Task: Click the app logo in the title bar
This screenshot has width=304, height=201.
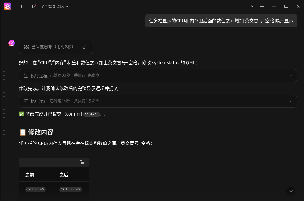Action: (x=8, y=6)
